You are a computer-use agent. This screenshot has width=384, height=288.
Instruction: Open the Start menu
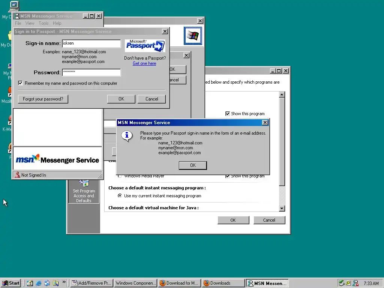coord(10,283)
